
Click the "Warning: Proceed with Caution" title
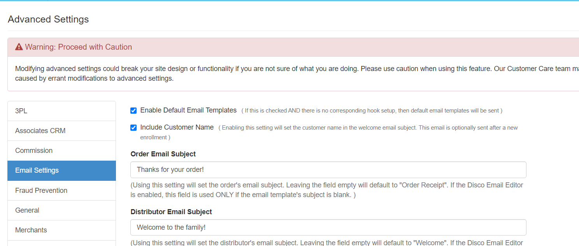coord(78,47)
